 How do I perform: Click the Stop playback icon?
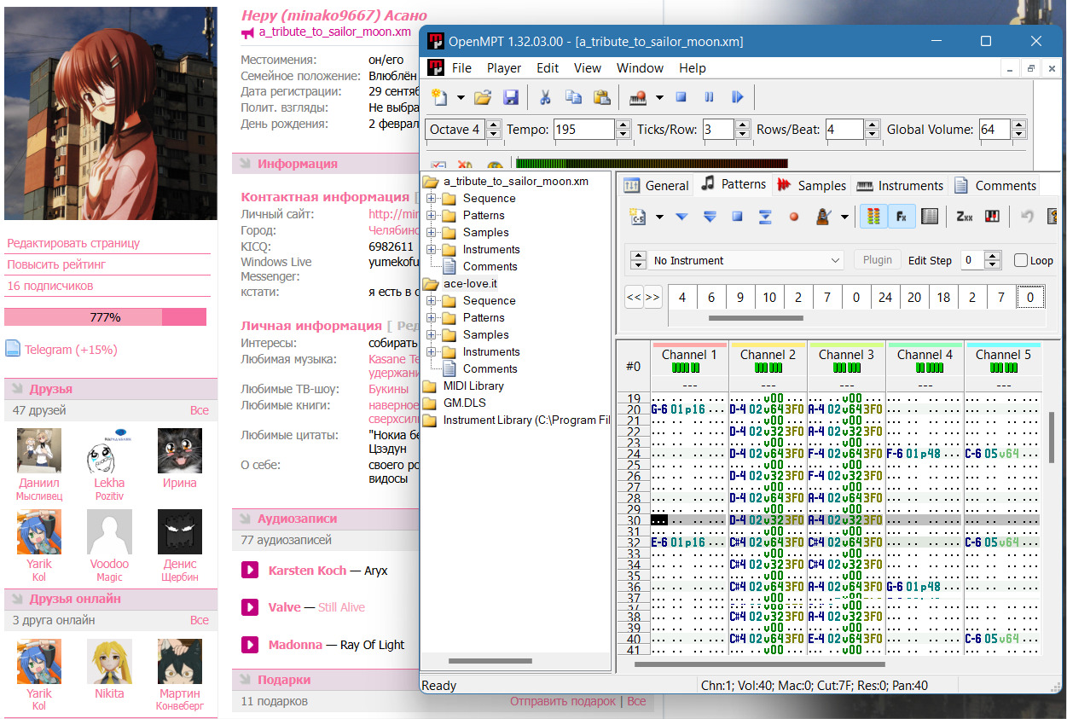pyautogui.click(x=681, y=97)
